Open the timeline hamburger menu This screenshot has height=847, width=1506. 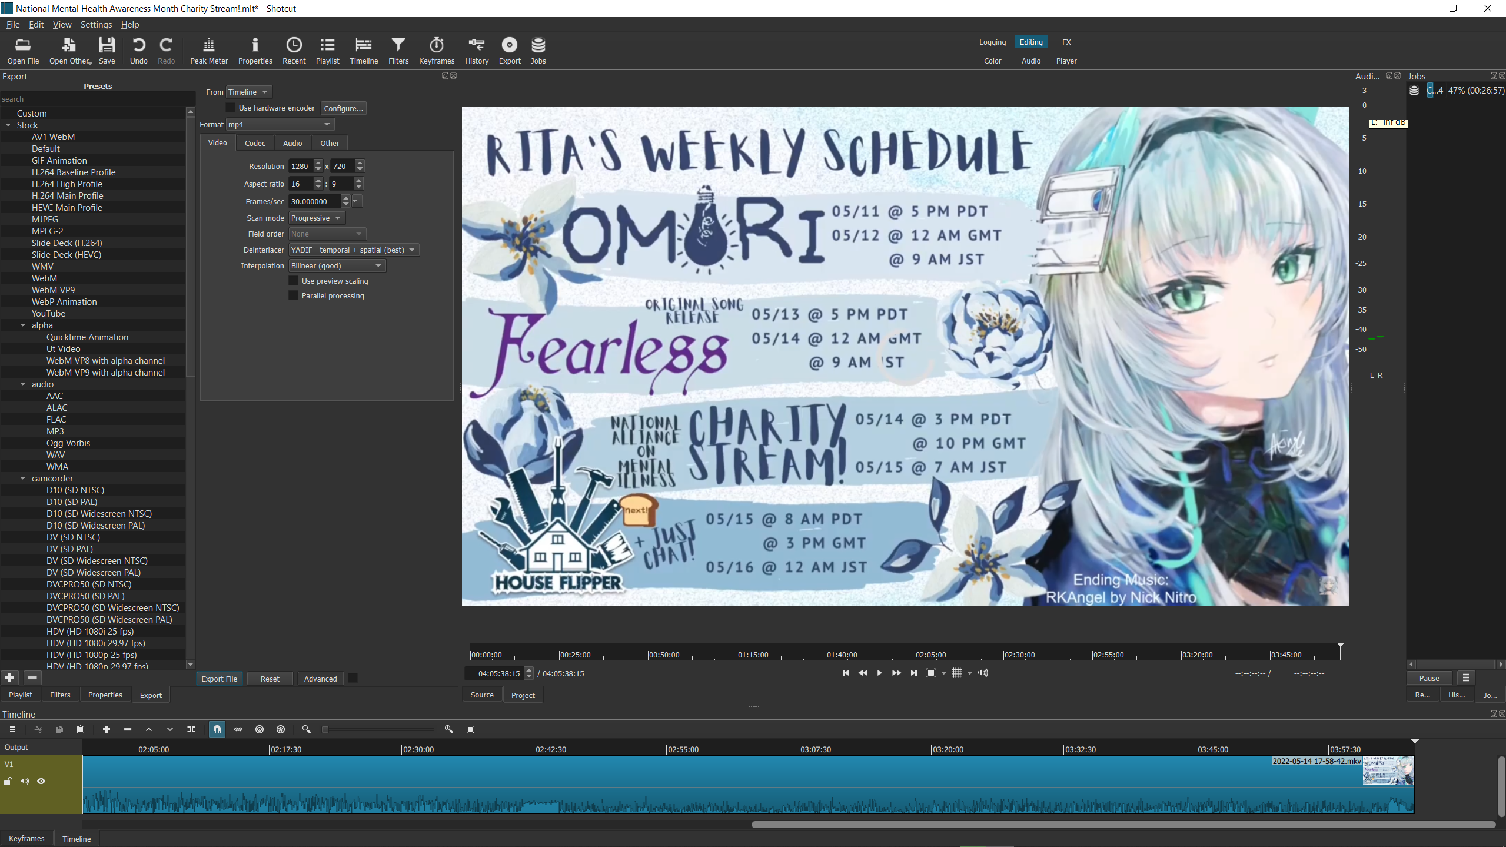[12, 729]
